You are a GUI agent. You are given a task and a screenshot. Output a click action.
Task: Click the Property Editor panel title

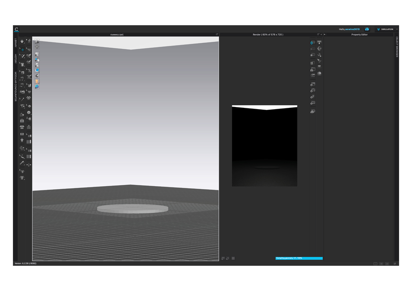(359, 35)
